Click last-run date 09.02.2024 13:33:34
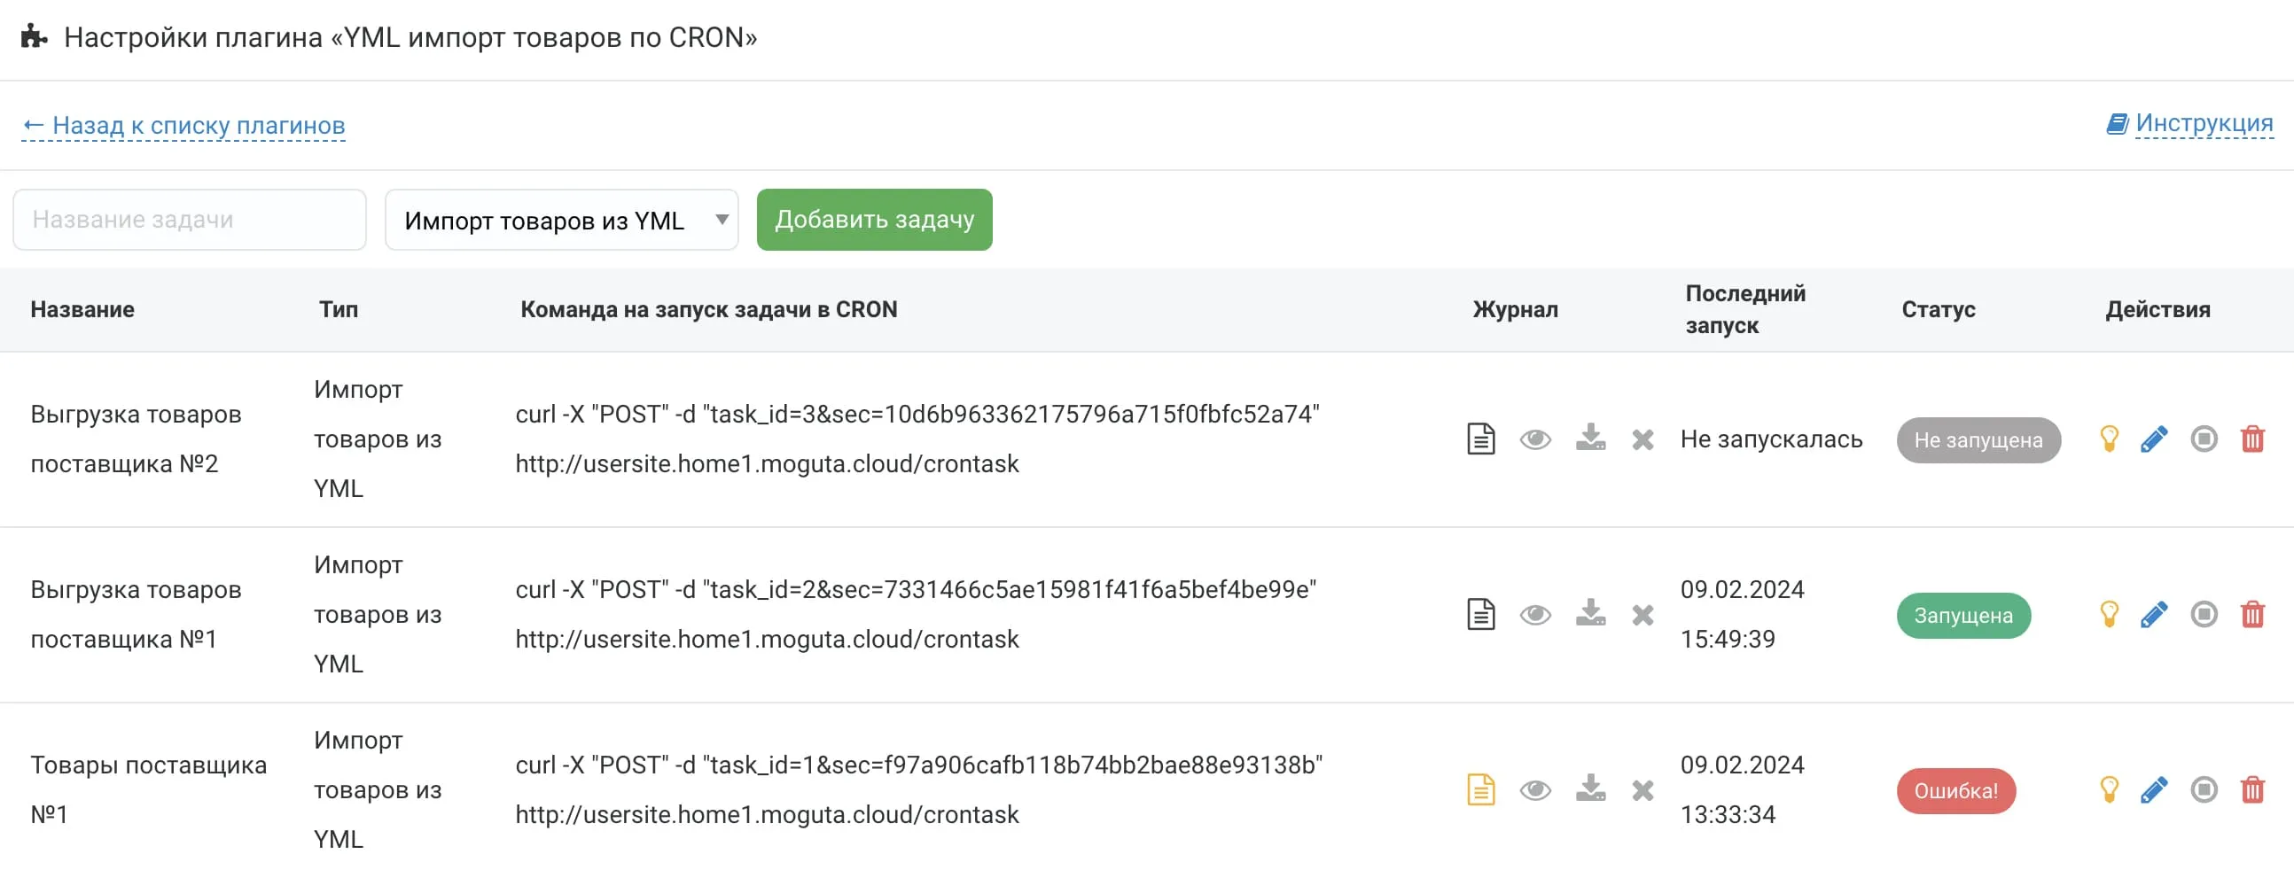The height and width of the screenshot is (870, 2294). click(x=1742, y=790)
